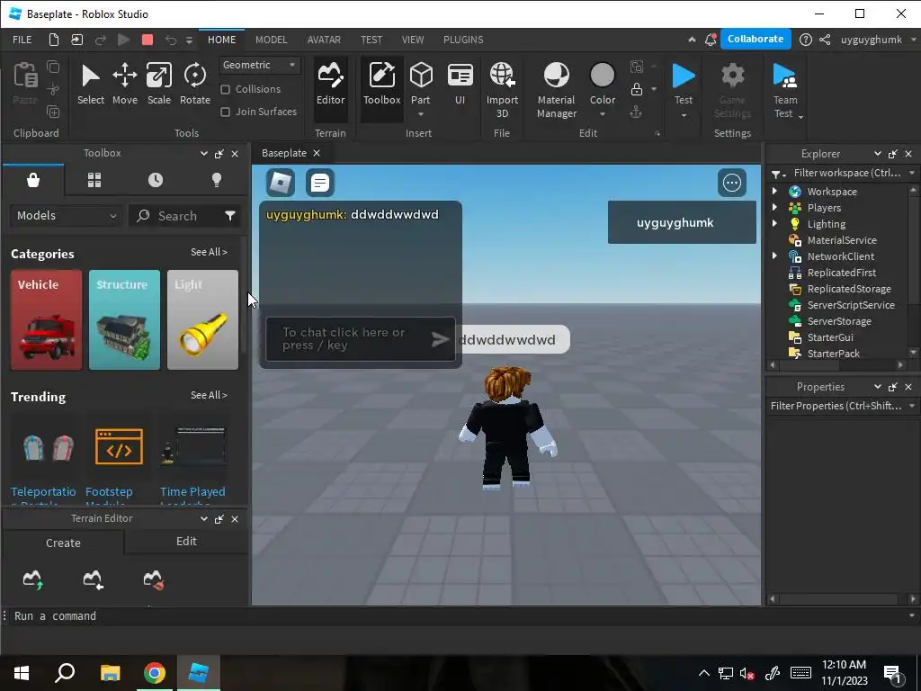Open the Geometric mode dropdown
Image resolution: width=921 pixels, height=691 pixels.
coord(260,65)
